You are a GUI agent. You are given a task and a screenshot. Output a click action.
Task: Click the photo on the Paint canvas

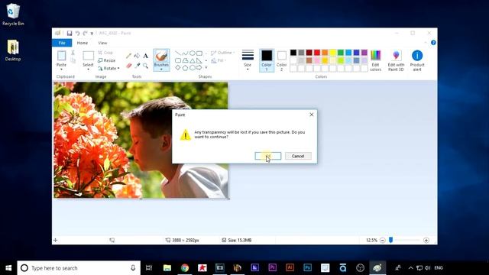pyautogui.click(x=141, y=140)
